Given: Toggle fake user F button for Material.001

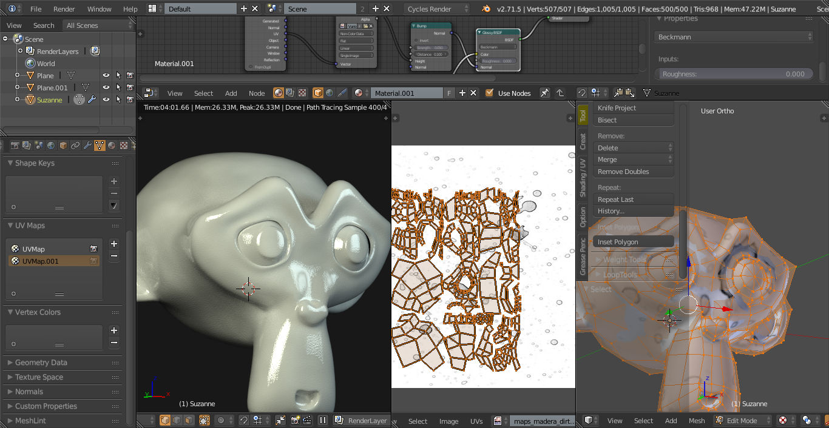Looking at the screenshot, I should click(449, 93).
